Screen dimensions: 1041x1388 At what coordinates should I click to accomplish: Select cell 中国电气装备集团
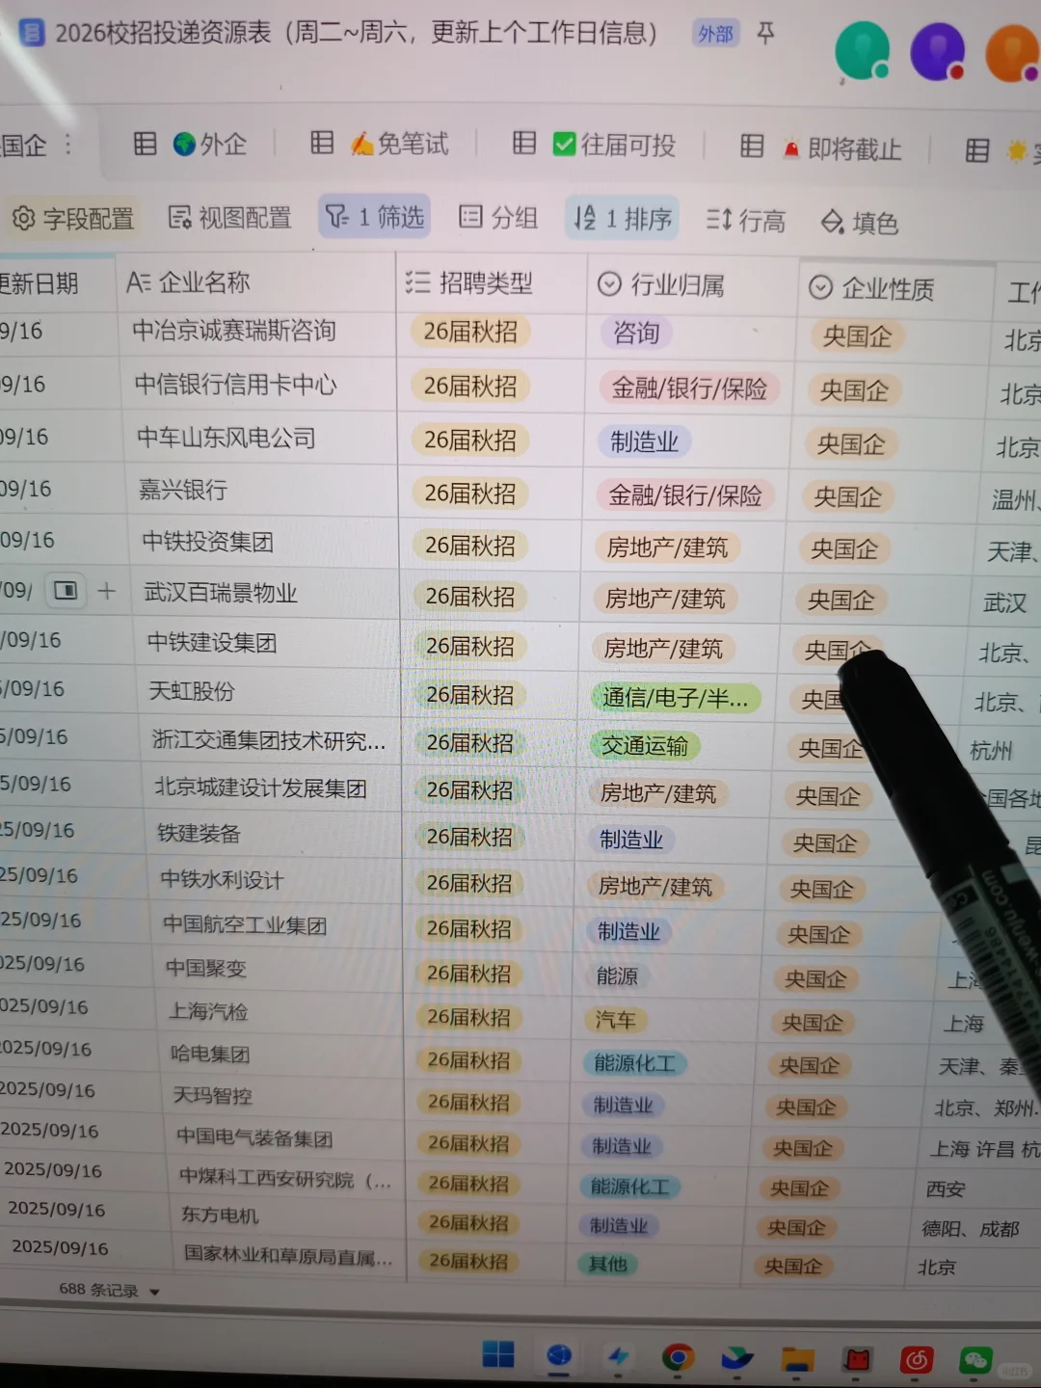tap(254, 1137)
